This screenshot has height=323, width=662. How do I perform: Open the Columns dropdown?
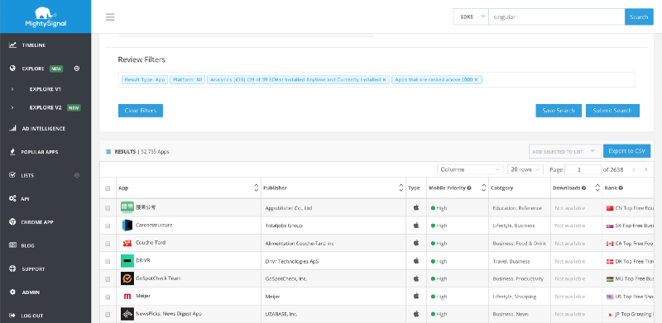click(x=470, y=169)
